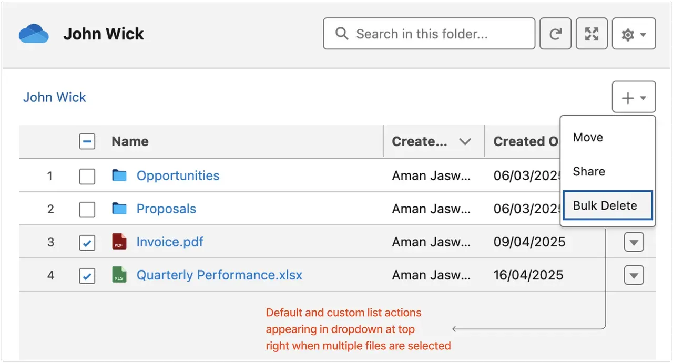Click the magnifier icon in the search bar
Viewport: 673px width, 363px height.
coord(341,33)
